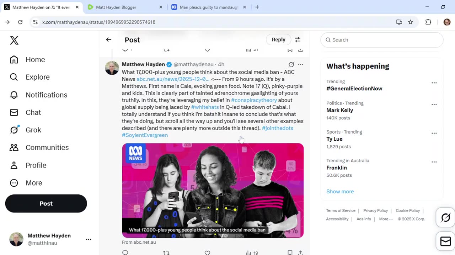Click the browser address bar URL
The height and width of the screenshot is (255, 455).
coord(99,22)
